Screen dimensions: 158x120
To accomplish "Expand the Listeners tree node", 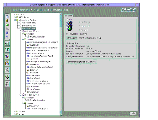I will click(15, 111).
